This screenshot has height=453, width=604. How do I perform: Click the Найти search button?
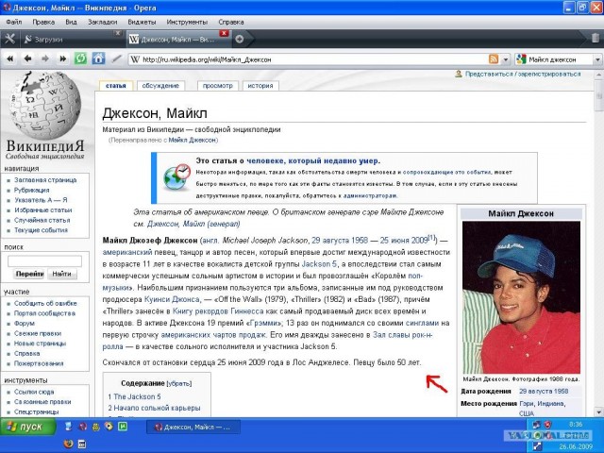(x=61, y=274)
